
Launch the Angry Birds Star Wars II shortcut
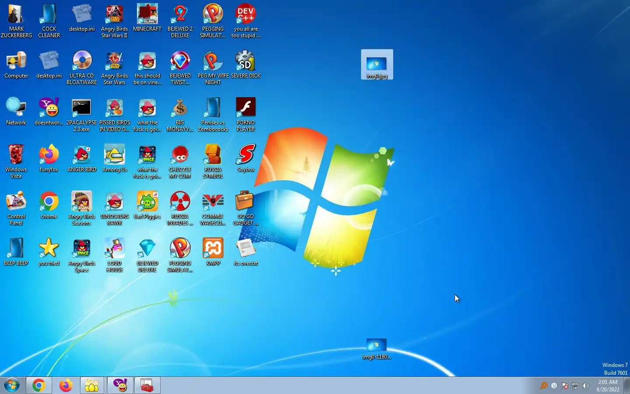tap(114, 21)
